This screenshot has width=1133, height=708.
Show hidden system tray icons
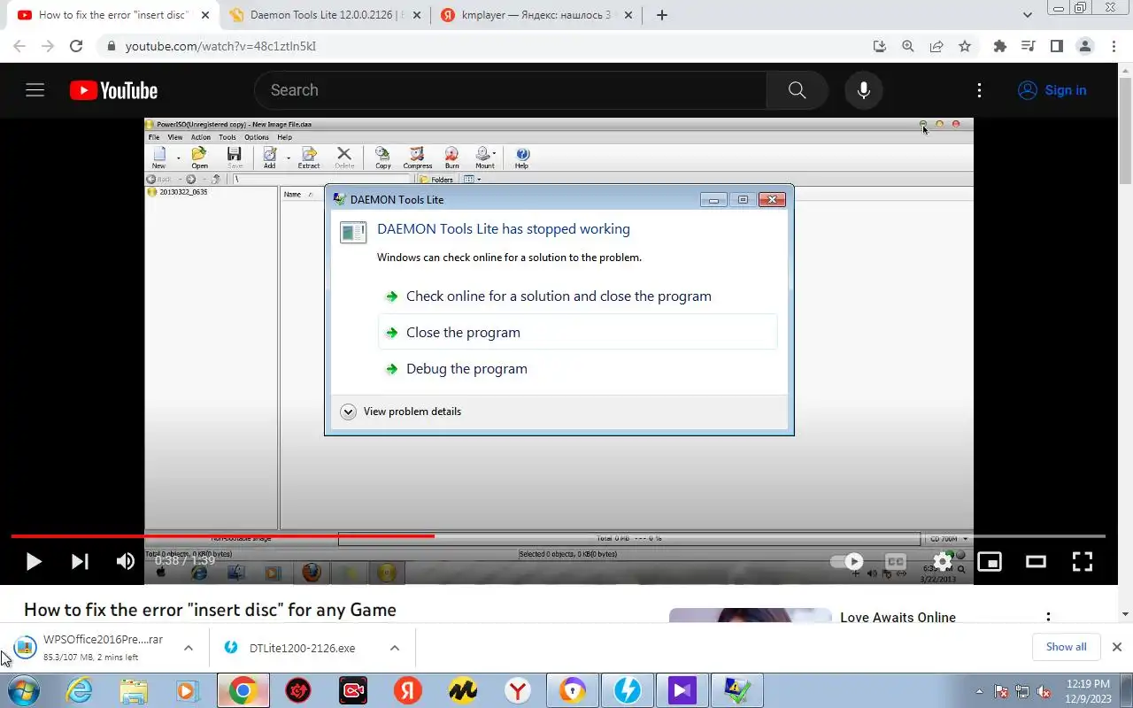[979, 691]
